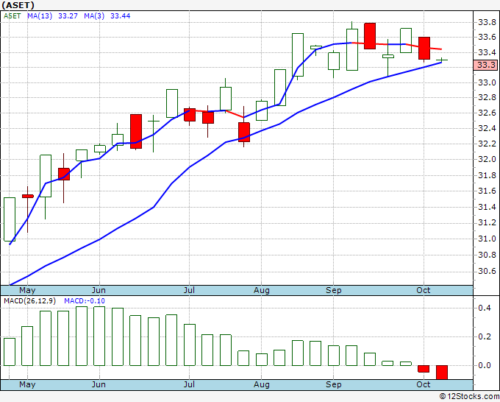Screen dimensions: 500x402
Task: Click the tallest red candlestick in mid-June
Action: click(x=136, y=131)
